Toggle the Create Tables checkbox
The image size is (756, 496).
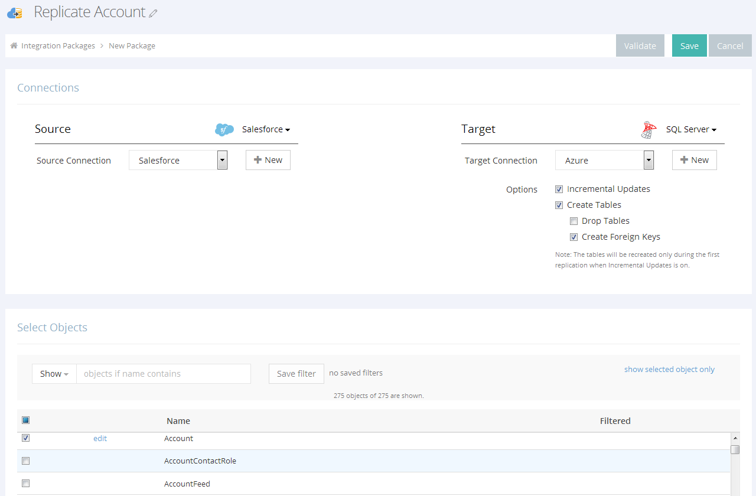coord(559,205)
